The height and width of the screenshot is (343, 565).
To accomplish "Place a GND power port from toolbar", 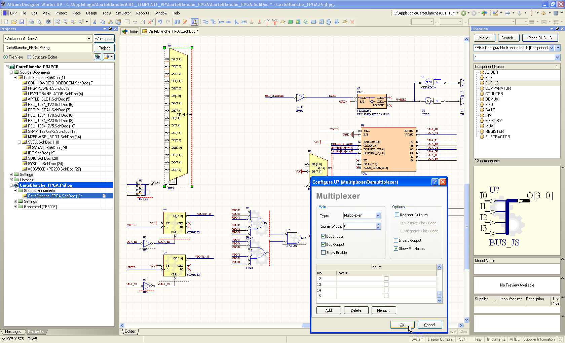I will pos(252,22).
